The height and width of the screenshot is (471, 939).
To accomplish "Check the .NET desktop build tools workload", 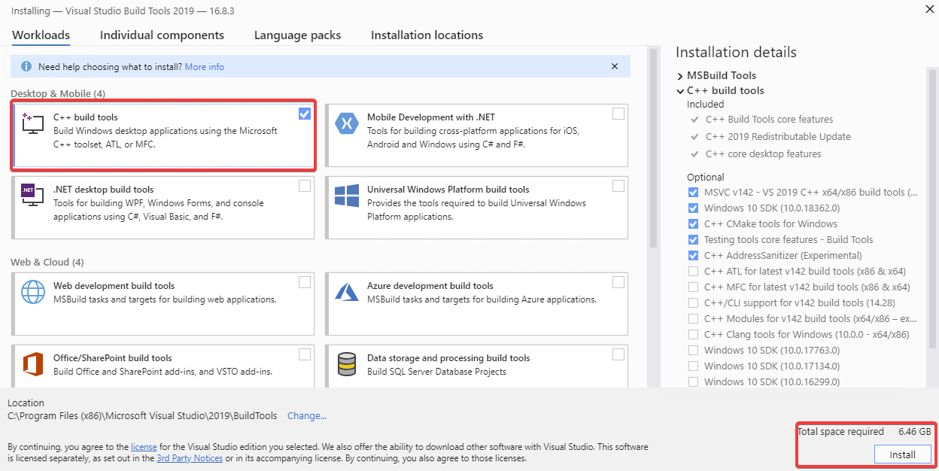I will tap(304, 186).
